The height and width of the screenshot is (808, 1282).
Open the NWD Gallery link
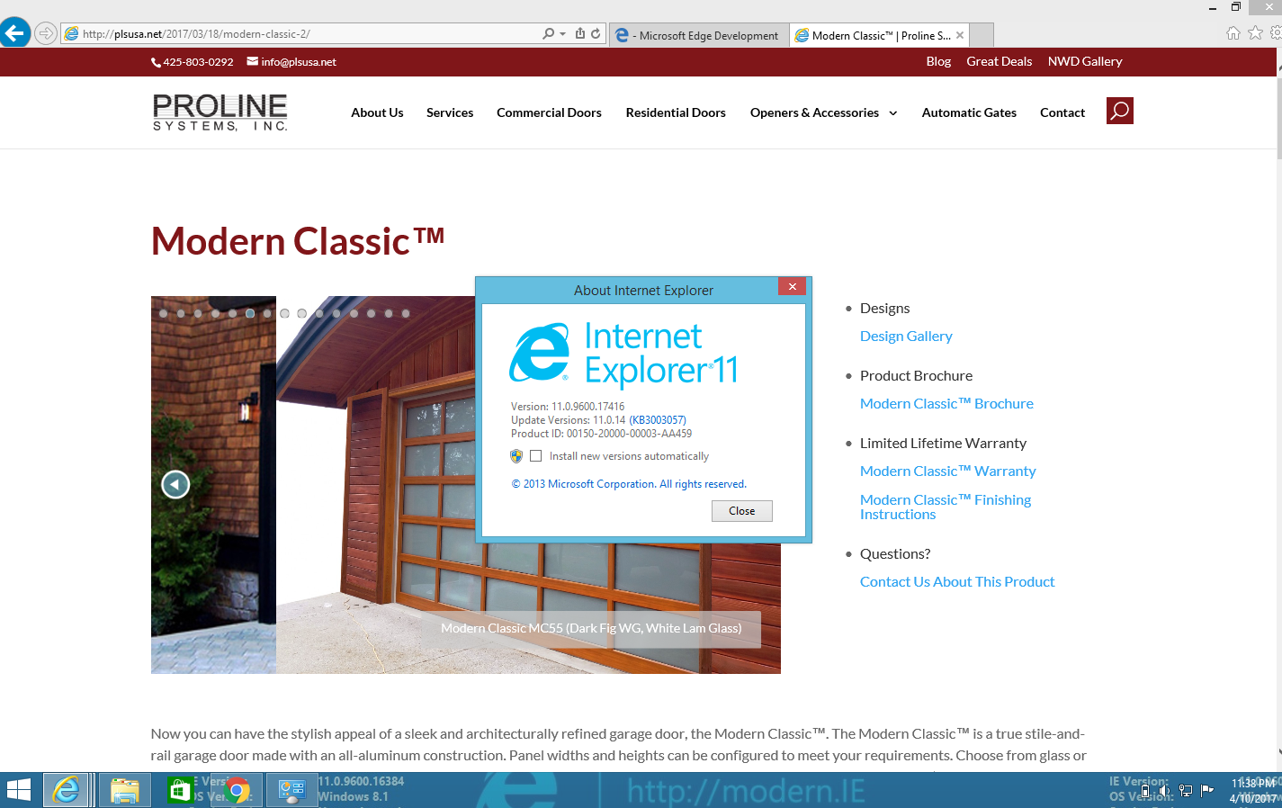point(1085,61)
